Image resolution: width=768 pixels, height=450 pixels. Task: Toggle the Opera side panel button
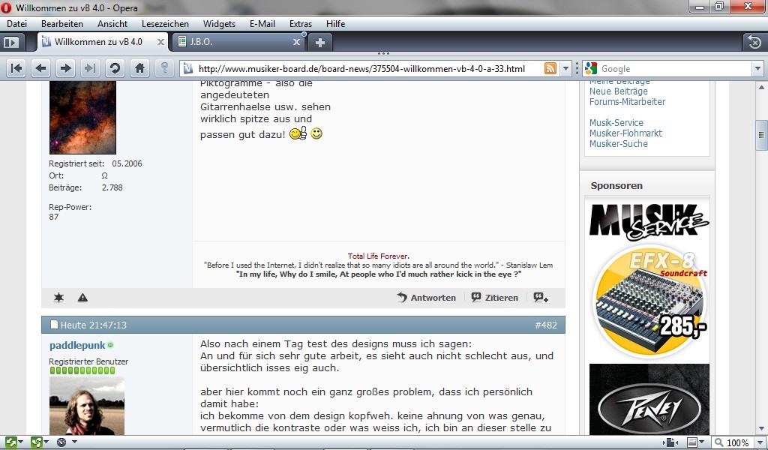tap(10, 42)
